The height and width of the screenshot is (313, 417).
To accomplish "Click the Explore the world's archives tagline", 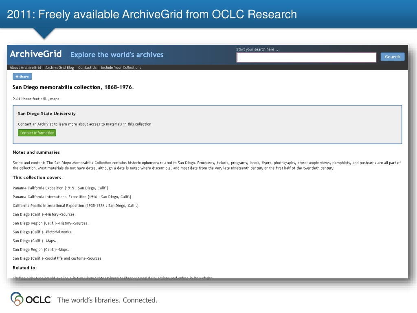I will pyautogui.click(x=117, y=55).
